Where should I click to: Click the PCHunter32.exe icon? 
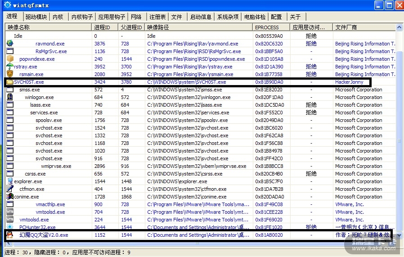(x=10, y=226)
